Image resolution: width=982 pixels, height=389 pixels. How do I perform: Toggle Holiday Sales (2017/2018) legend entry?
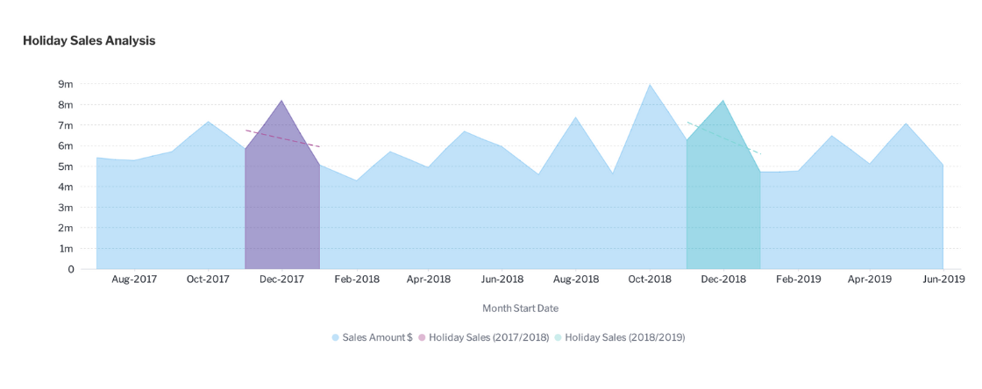[483, 337]
